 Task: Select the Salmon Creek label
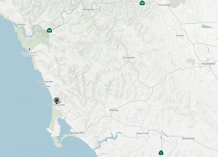pos(57,105)
